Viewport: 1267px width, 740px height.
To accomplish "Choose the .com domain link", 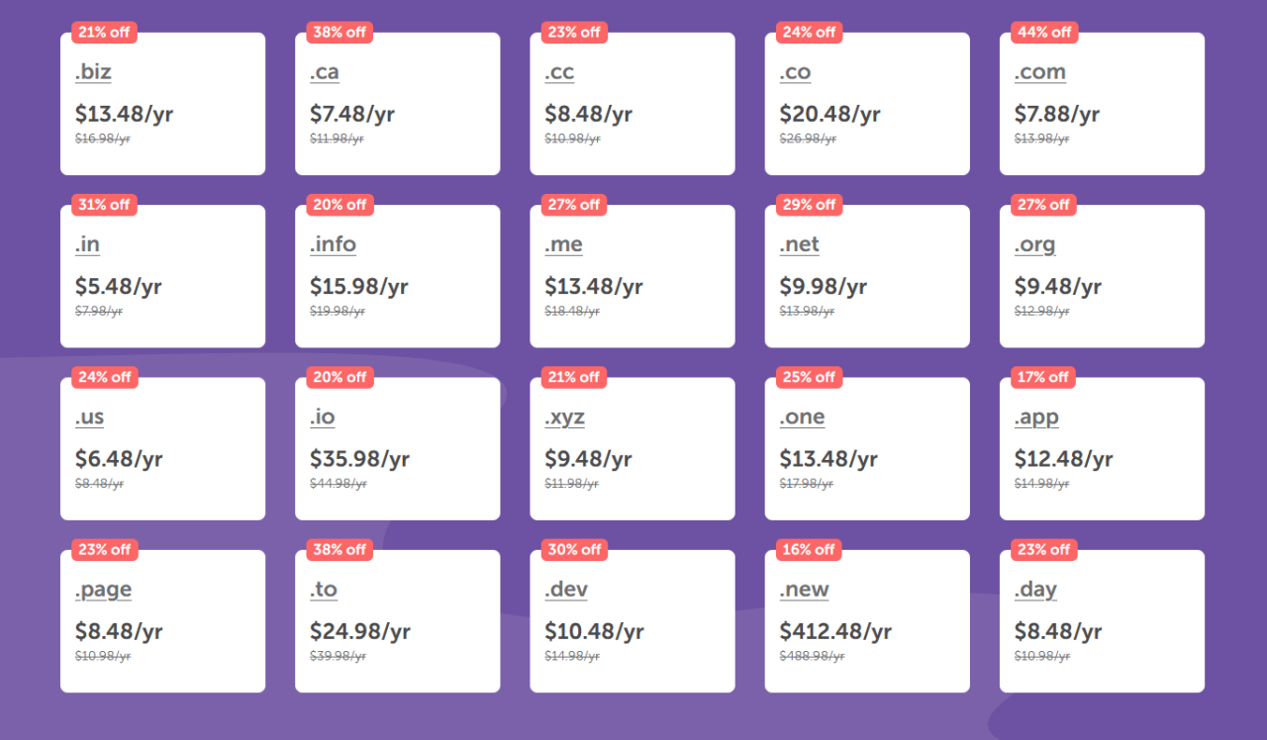I will tap(1039, 72).
